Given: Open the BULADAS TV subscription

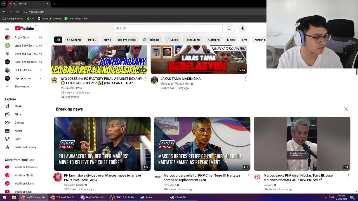Looking at the screenshot, I should click(x=23, y=70).
